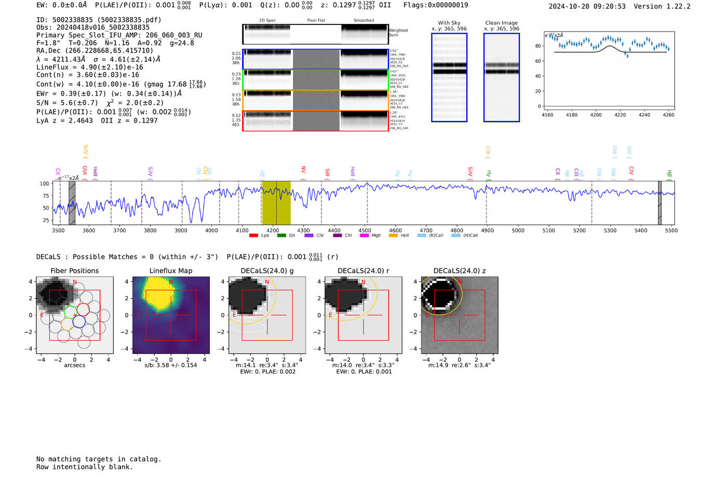The image size is (727, 495).
Task: Click the 'No matching targets in catalog.' text
Action: click(99, 459)
